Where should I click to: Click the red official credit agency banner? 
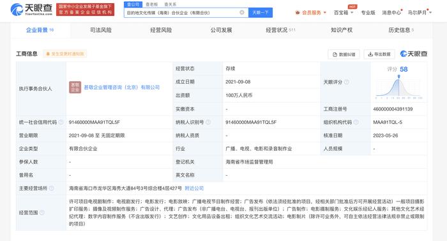click(x=85, y=10)
